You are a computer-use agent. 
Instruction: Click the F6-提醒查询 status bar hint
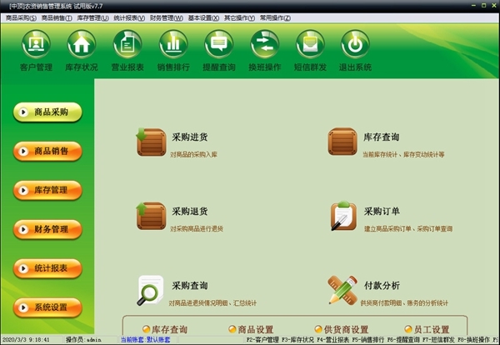pyautogui.click(x=403, y=340)
